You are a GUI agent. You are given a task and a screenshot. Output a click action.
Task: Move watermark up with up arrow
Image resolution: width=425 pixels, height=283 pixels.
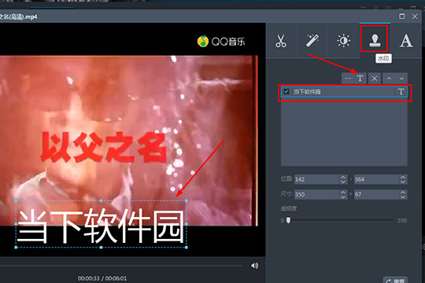tap(389, 79)
